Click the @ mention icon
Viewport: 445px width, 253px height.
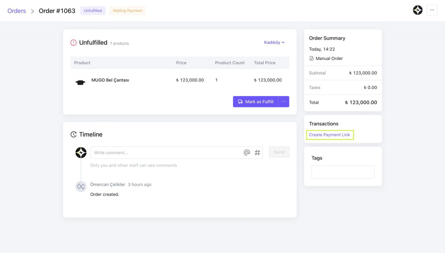pyautogui.click(x=247, y=152)
